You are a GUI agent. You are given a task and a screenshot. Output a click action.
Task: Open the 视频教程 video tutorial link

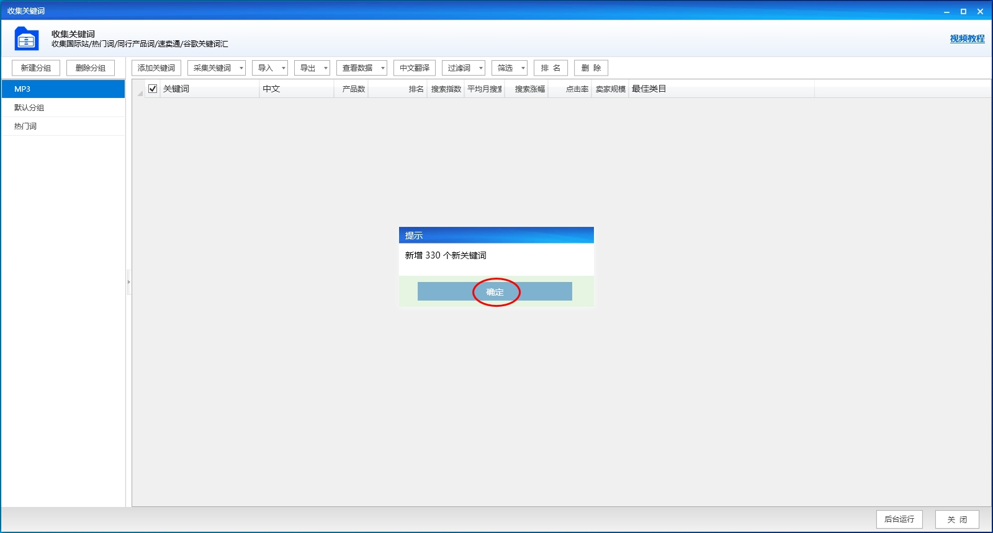[967, 38]
